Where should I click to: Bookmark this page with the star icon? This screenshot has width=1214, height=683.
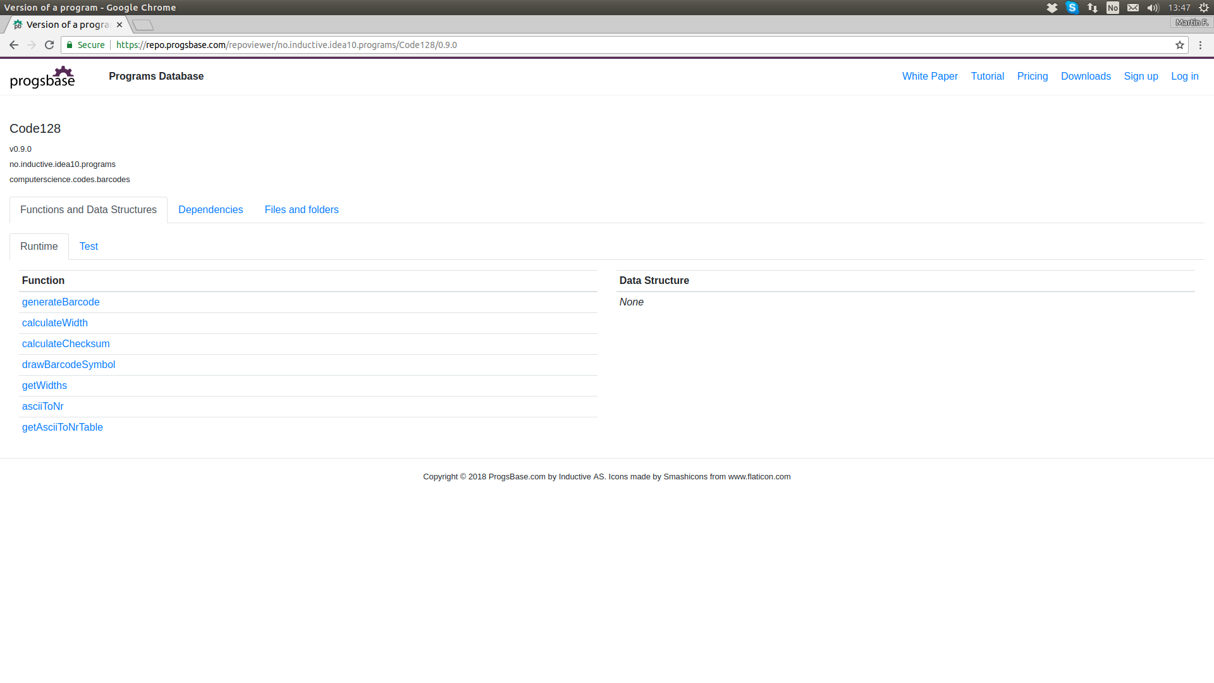click(1180, 45)
